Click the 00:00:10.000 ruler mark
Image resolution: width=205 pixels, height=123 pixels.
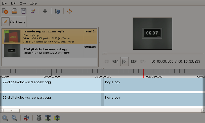[x=52, y=77]
